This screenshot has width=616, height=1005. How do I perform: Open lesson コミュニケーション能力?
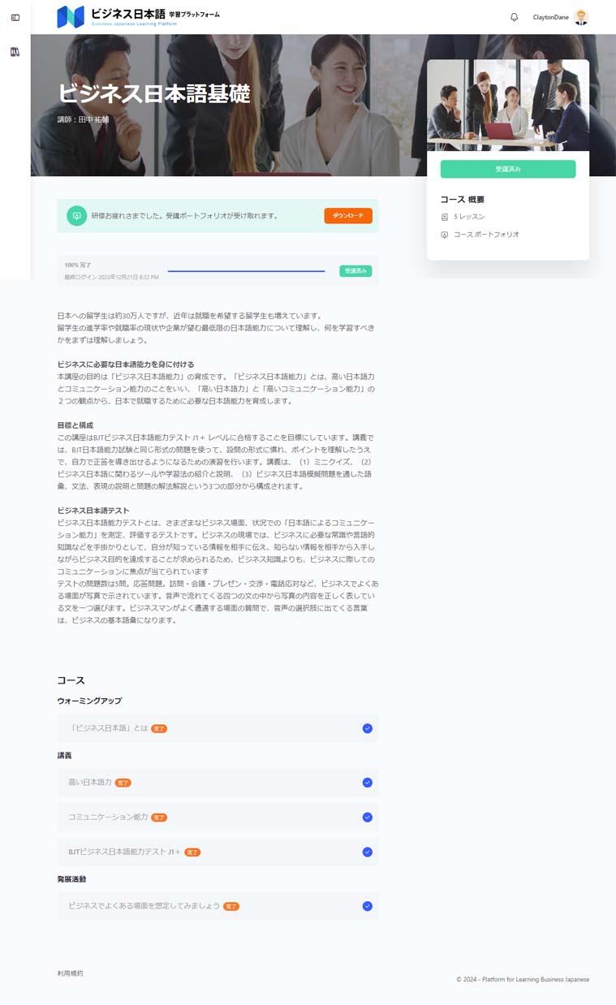pyautogui.click(x=218, y=817)
